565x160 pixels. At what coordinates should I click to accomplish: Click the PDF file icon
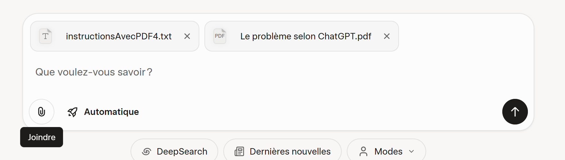(x=220, y=36)
